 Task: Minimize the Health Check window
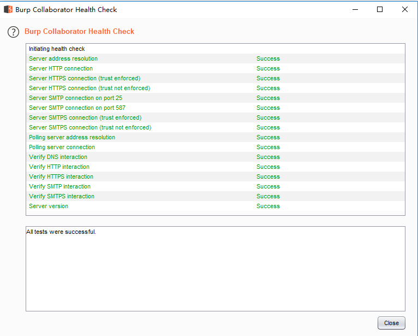(x=355, y=10)
